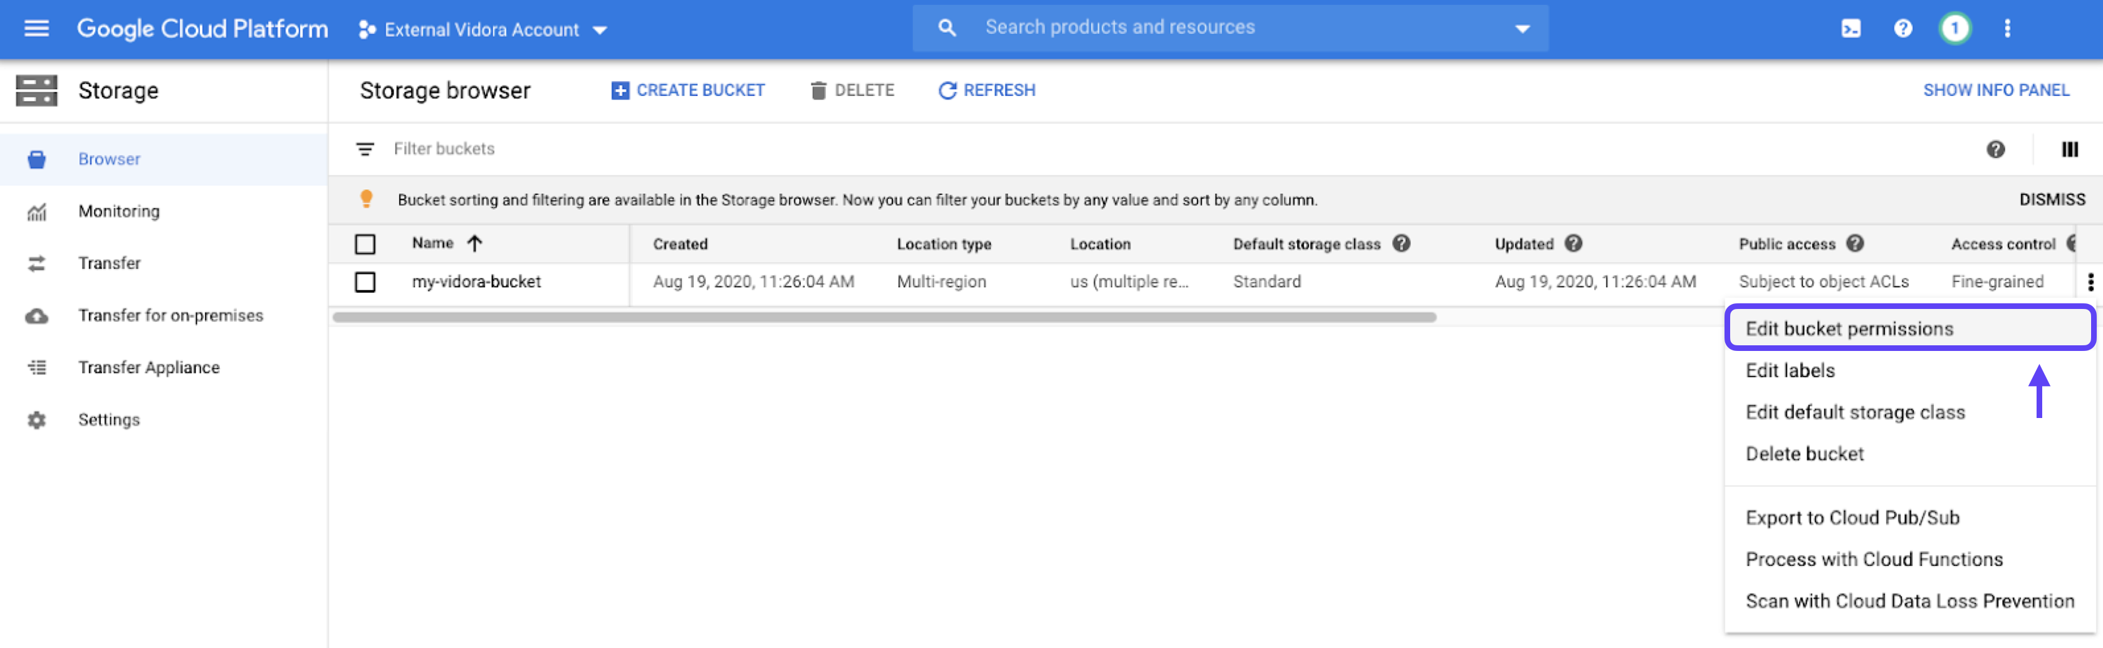Open the header vertical three-dot settings menu
Viewport: 2103px width, 648px height.
tap(2006, 29)
